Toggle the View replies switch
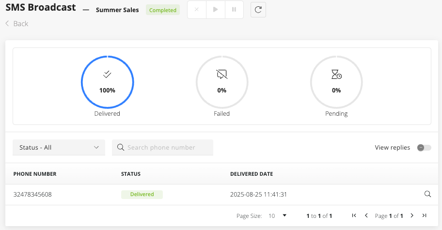This screenshot has width=442, height=230. (x=424, y=148)
